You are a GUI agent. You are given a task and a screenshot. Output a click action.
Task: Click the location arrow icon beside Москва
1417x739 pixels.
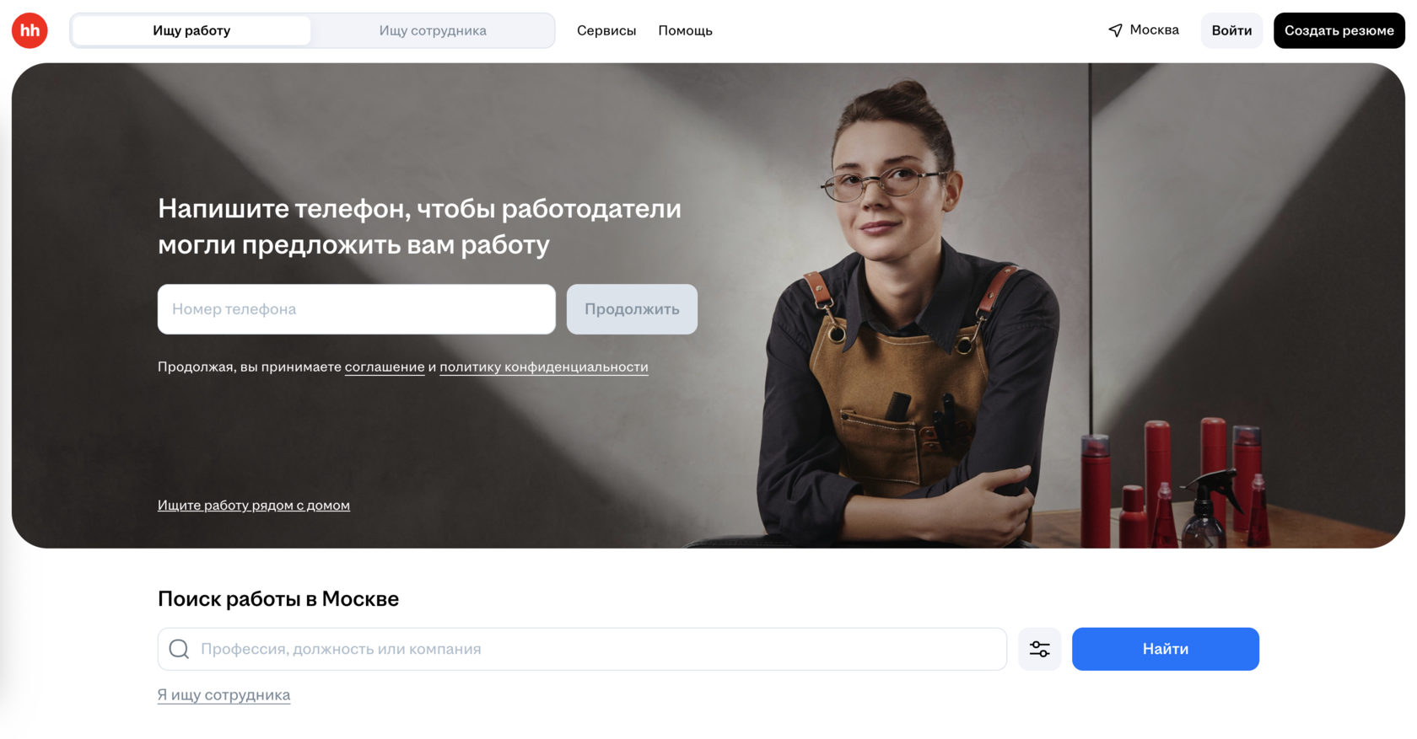point(1115,30)
